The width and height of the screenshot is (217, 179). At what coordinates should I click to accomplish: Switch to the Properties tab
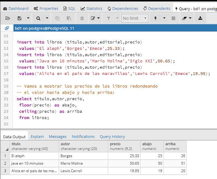point(46,9)
